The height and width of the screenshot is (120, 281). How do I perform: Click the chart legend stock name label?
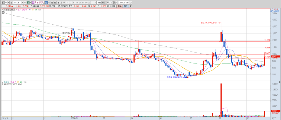pyautogui.click(x=9, y=10)
